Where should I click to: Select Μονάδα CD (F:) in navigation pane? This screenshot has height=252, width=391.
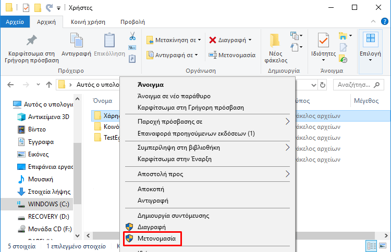coord(45,229)
